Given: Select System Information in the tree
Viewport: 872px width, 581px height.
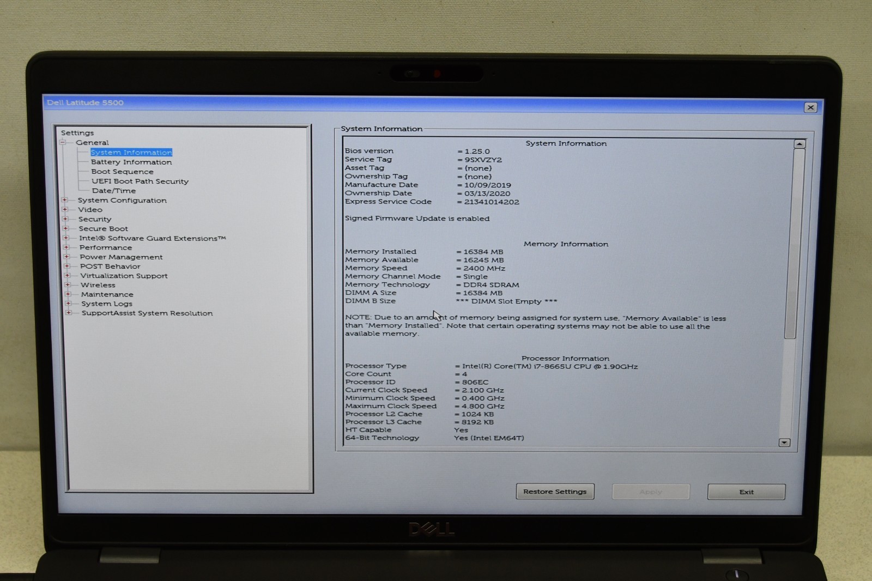Looking at the screenshot, I should (x=131, y=153).
